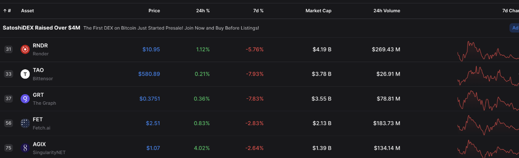Click the rank 31 badge
The height and width of the screenshot is (158, 519).
8,49
